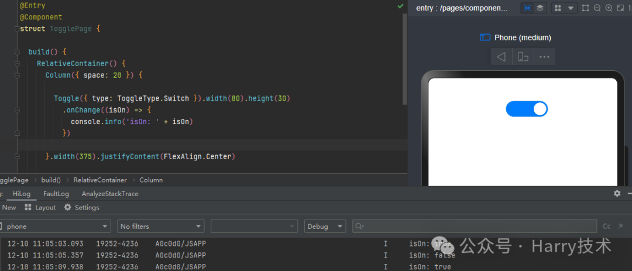Click the entry : /pages/componen… preview path label

[462, 8]
